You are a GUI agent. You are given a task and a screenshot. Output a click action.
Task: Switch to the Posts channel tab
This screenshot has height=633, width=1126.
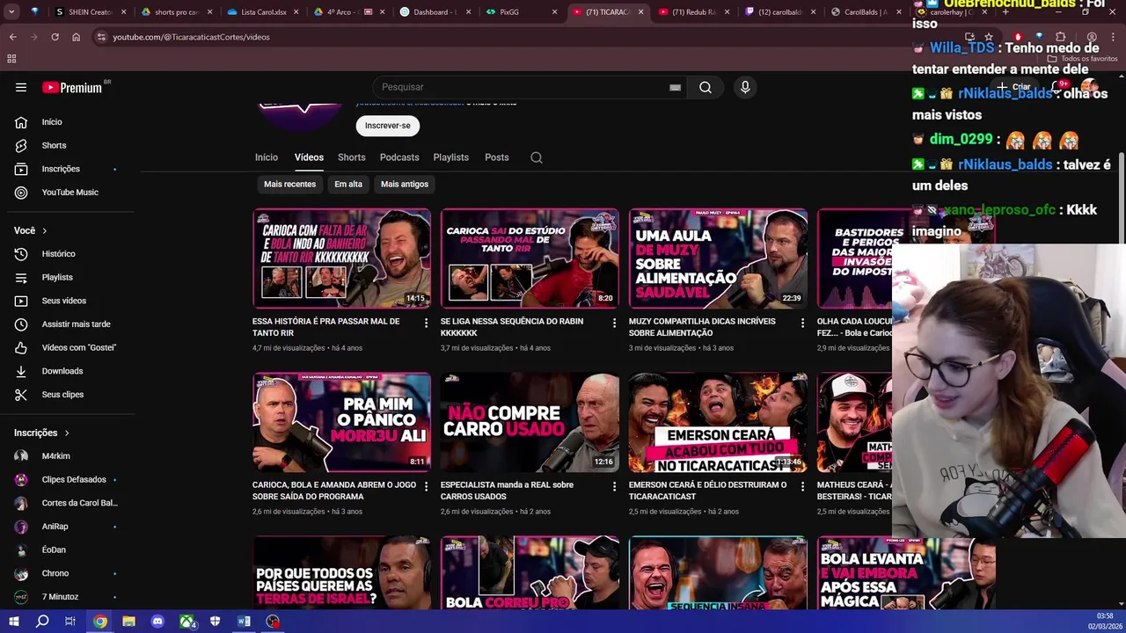click(x=497, y=157)
